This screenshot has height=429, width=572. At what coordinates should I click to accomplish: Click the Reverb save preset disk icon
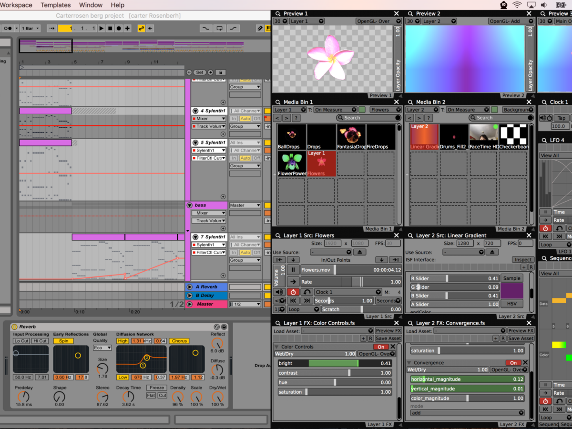coord(224,327)
